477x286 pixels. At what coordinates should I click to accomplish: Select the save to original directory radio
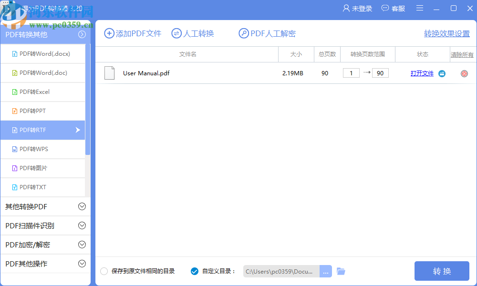[104, 271]
